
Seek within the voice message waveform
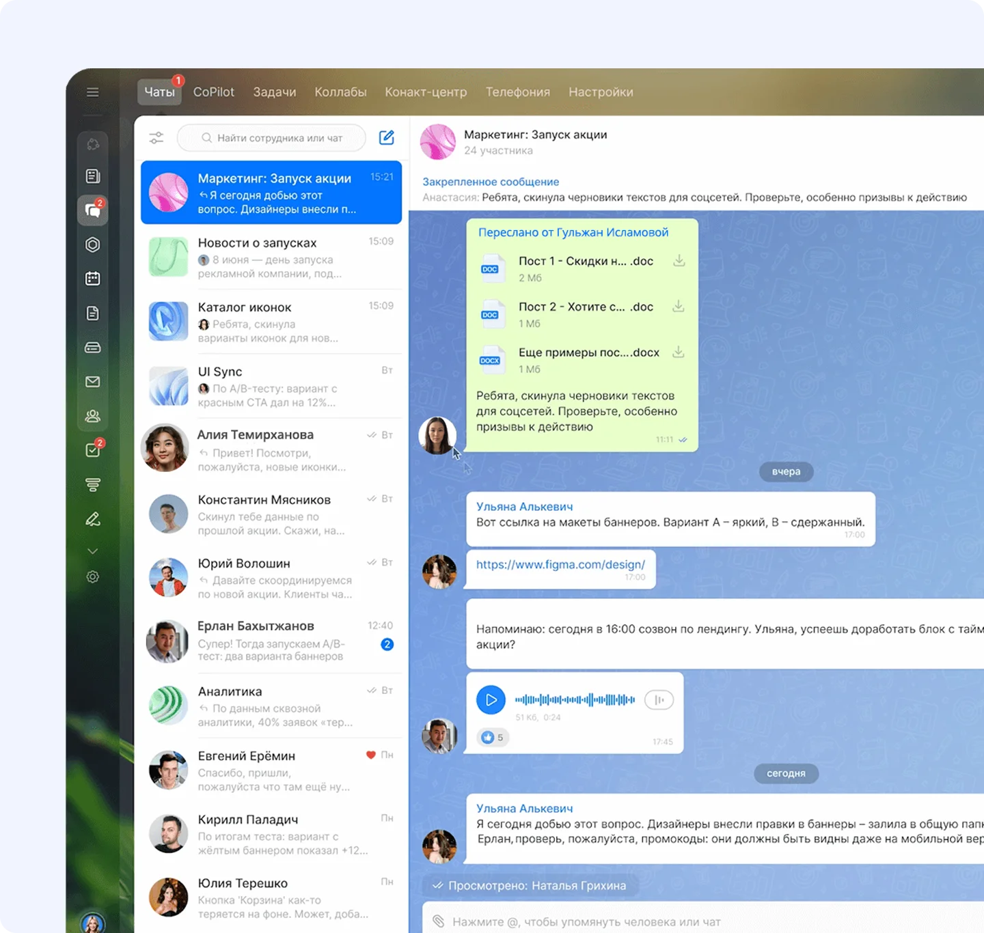point(575,700)
